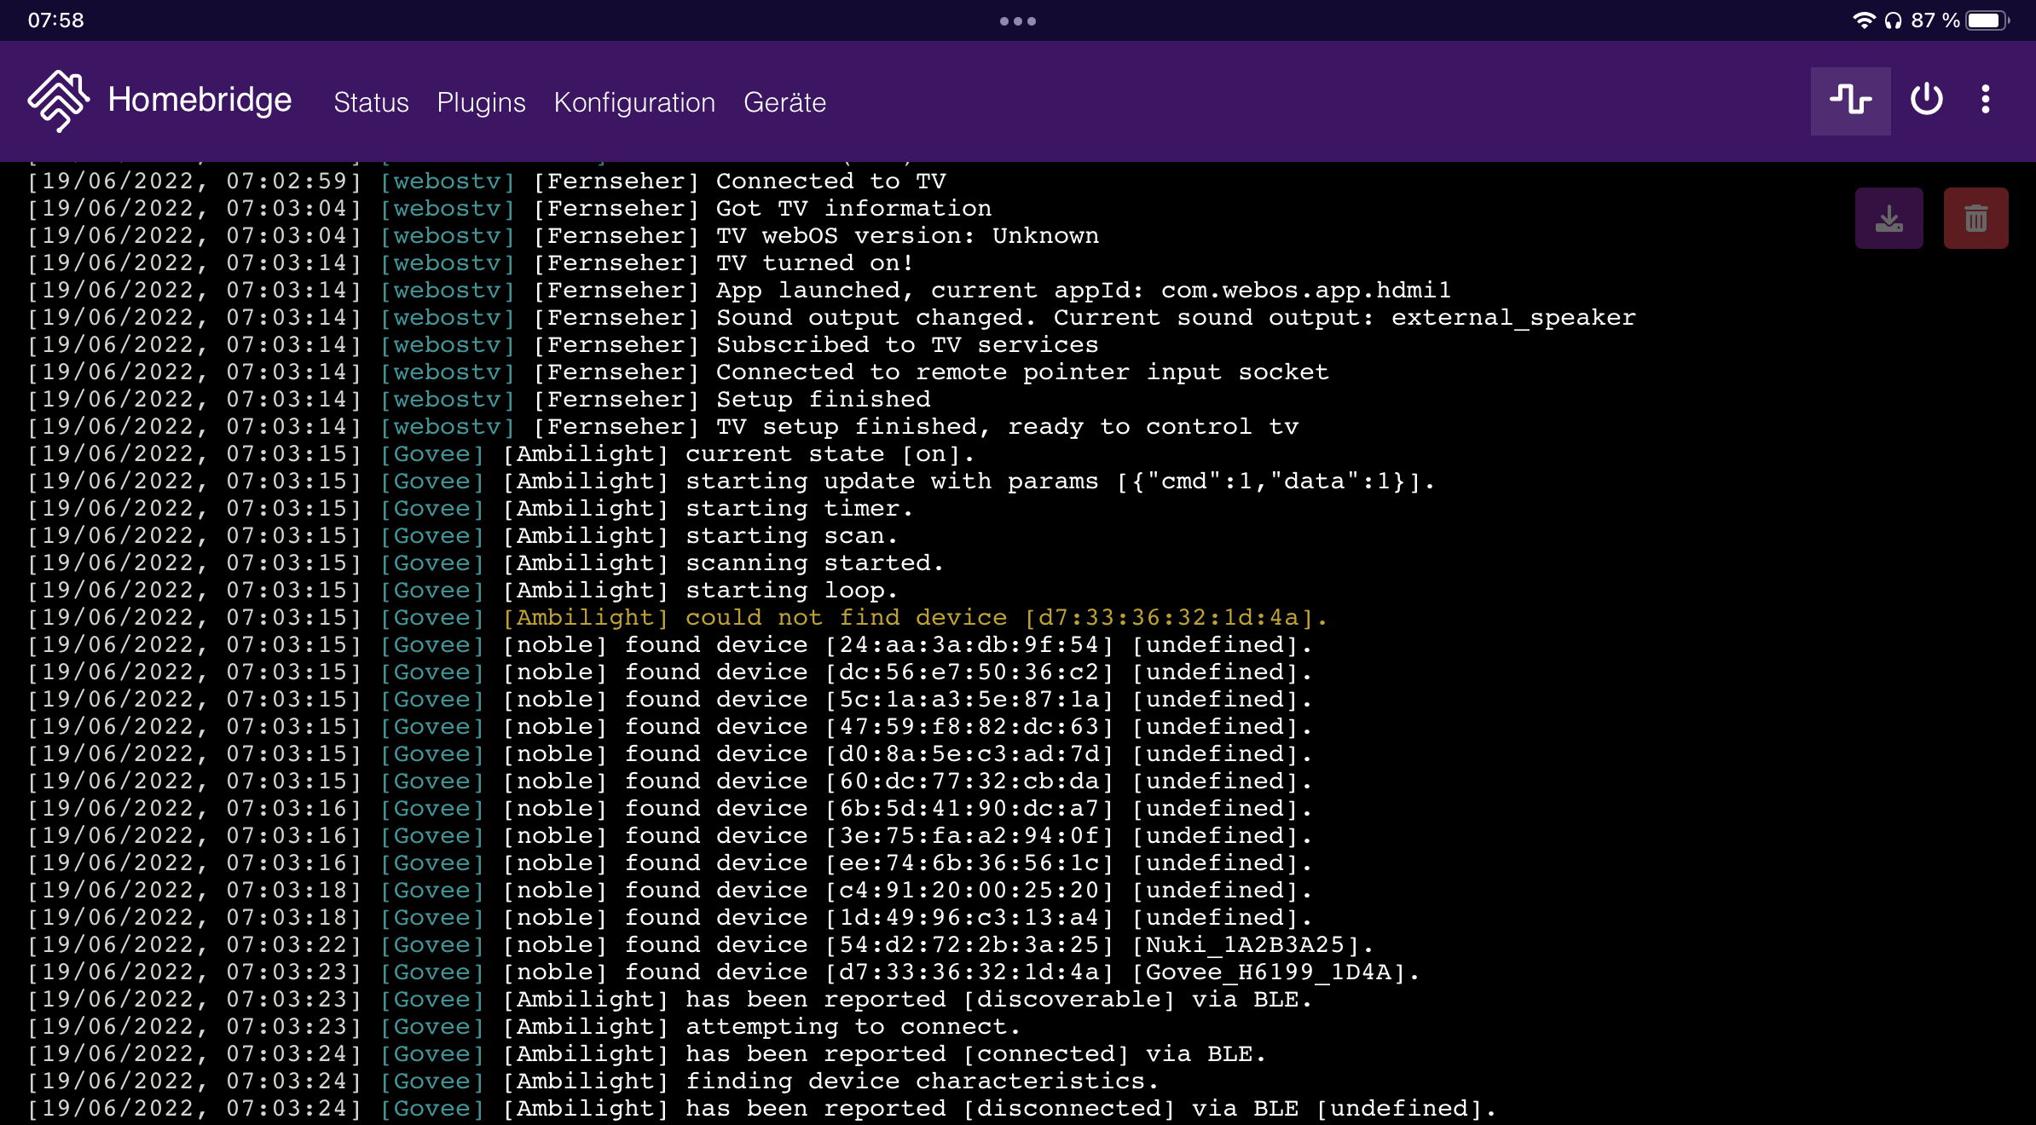The height and width of the screenshot is (1125, 2036).
Task: Tap the battery indicator
Action: tap(1987, 20)
